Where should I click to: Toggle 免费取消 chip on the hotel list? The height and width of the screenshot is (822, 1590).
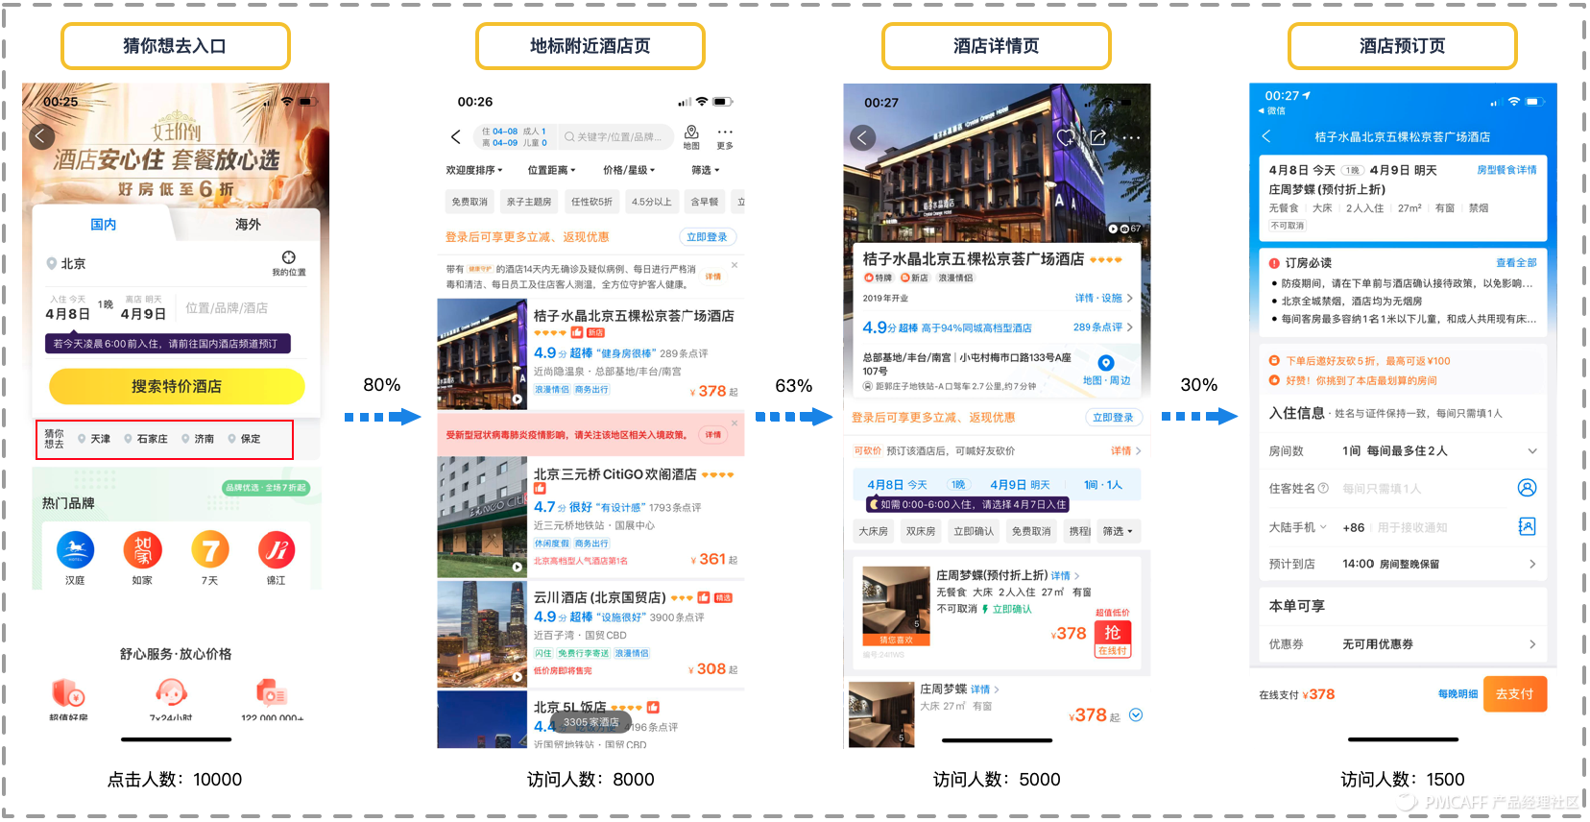470,202
